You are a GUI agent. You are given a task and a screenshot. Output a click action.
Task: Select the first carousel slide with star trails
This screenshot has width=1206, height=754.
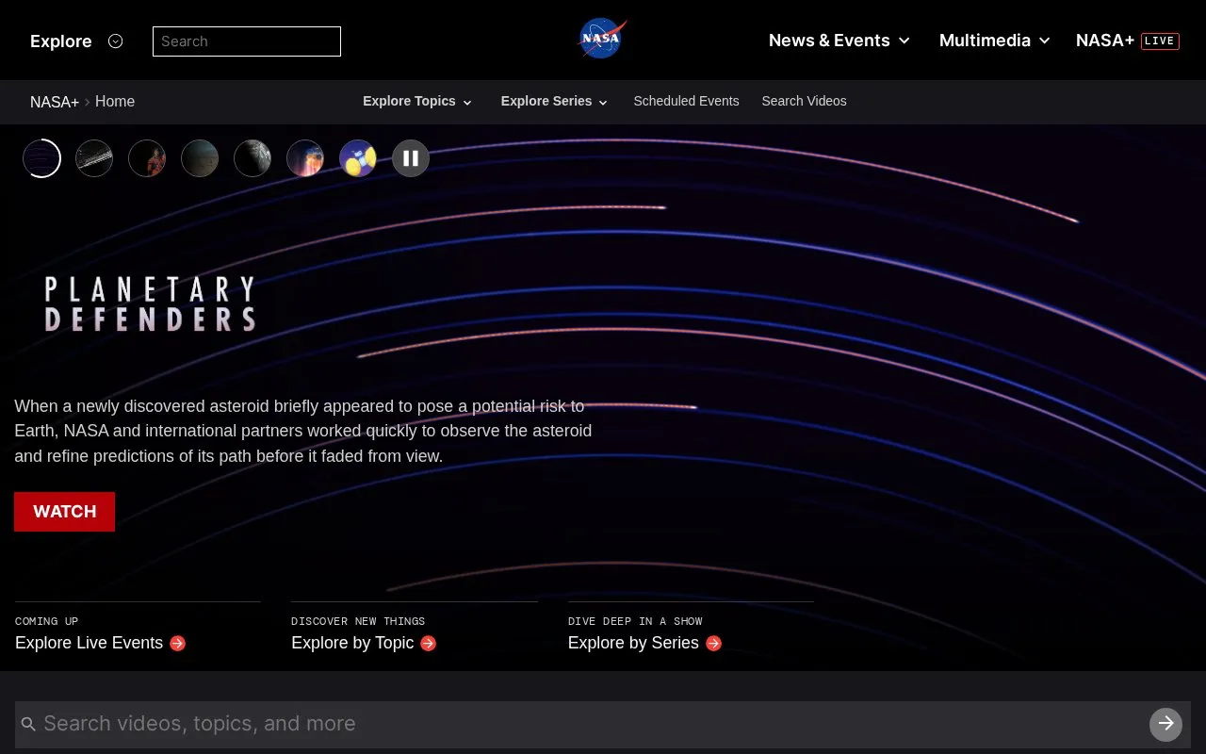41,158
